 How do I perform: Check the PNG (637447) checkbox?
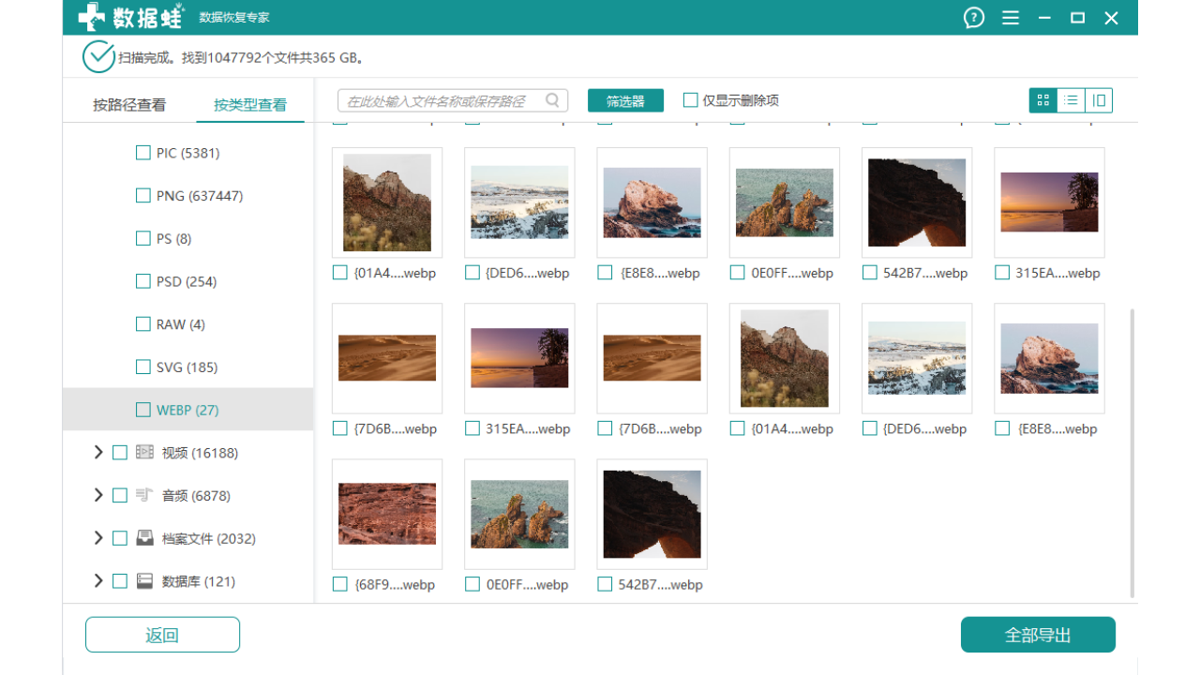coord(143,196)
